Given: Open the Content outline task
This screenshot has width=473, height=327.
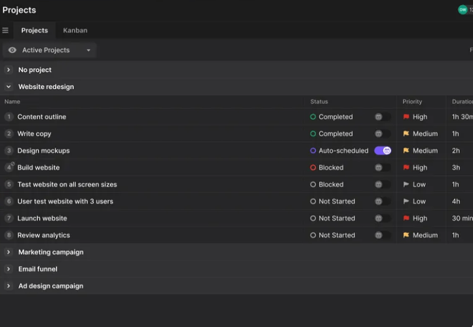Looking at the screenshot, I should coord(42,117).
